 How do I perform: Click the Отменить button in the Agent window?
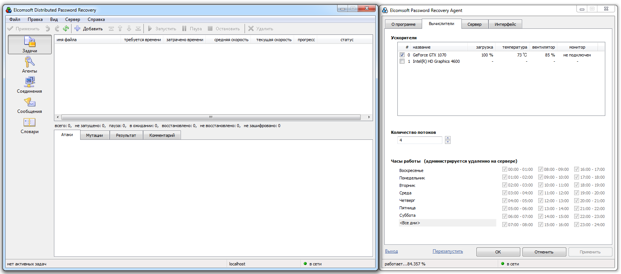tap(544, 252)
